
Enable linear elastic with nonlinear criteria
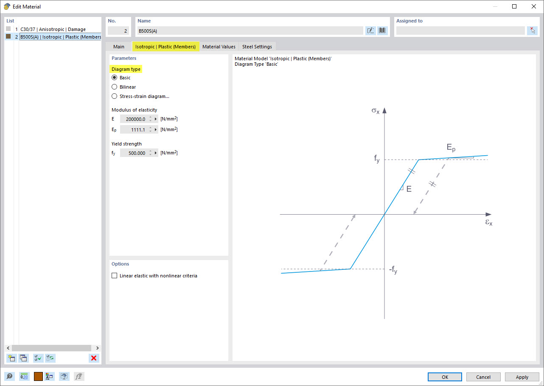(114, 275)
